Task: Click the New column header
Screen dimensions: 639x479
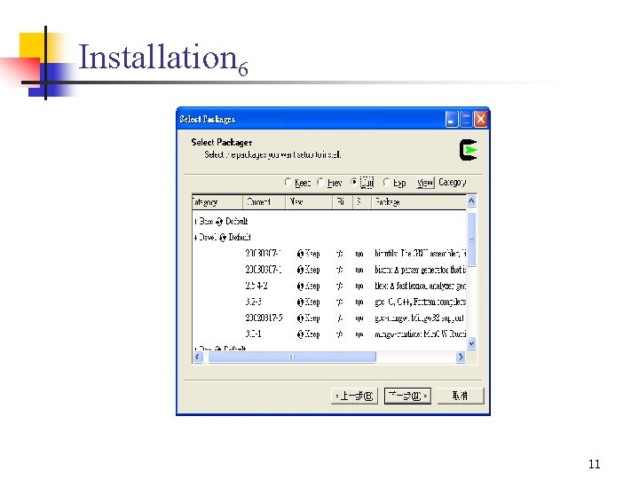Action: pyautogui.click(x=309, y=202)
